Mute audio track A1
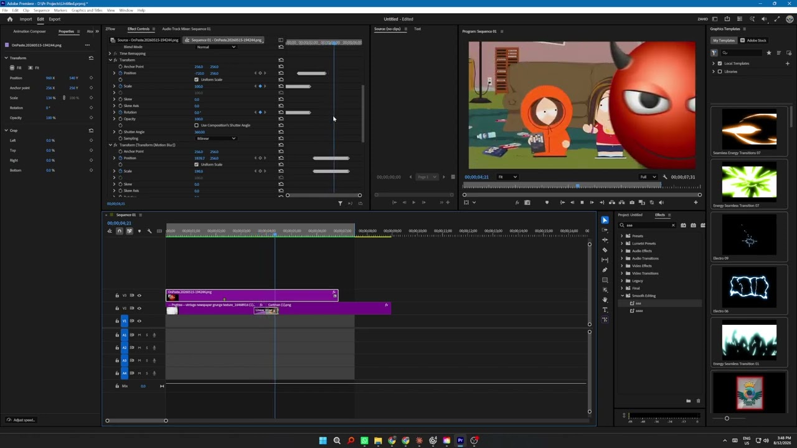 point(139,335)
